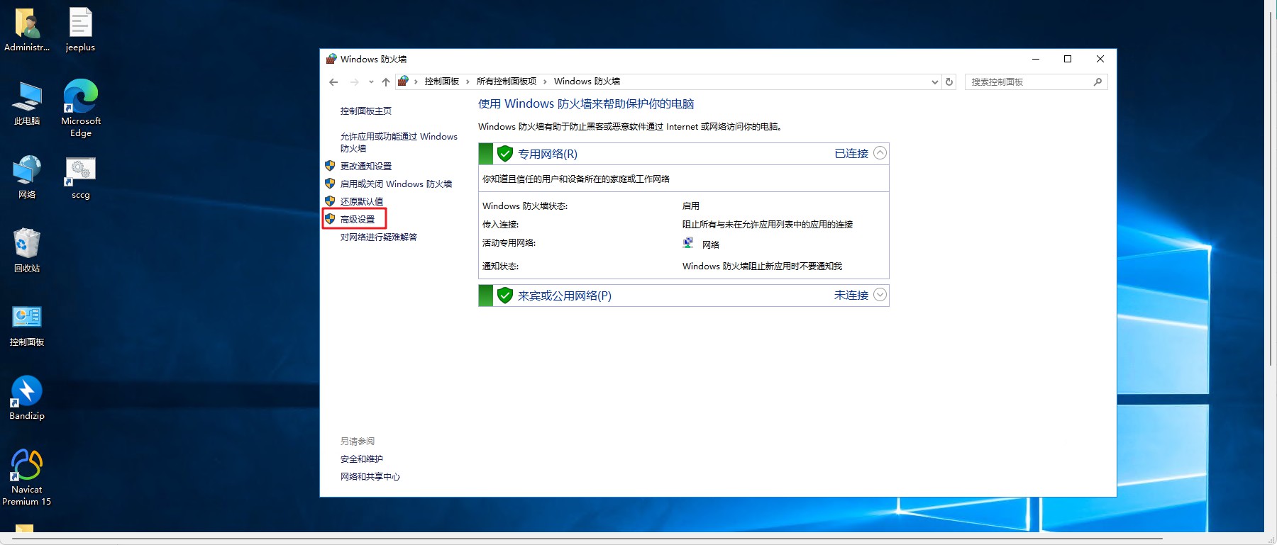This screenshot has height=545, width=1277.
Task: Select the 网络 desktop icon
Action: click(27, 177)
